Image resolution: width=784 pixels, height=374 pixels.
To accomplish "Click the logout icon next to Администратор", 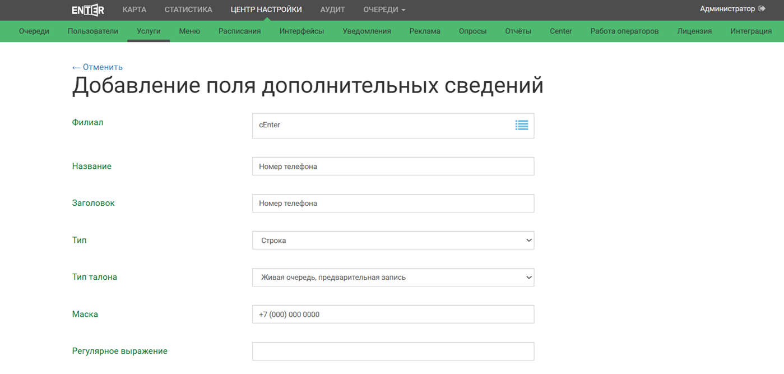I will click(762, 9).
